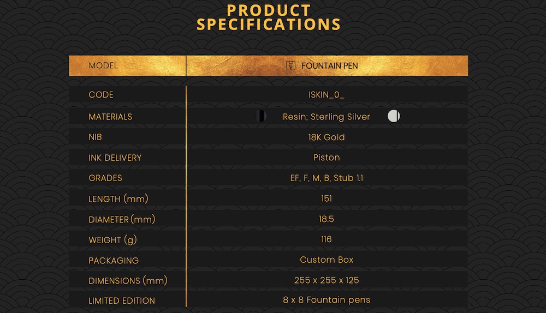Select the black resin color swatch

(261, 116)
